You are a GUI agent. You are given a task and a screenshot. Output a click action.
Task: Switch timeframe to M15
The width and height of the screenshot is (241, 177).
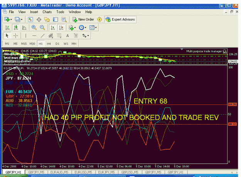click(x=24, y=44)
